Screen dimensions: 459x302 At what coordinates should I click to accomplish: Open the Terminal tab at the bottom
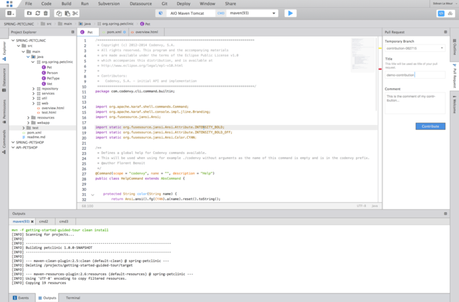[73, 297]
